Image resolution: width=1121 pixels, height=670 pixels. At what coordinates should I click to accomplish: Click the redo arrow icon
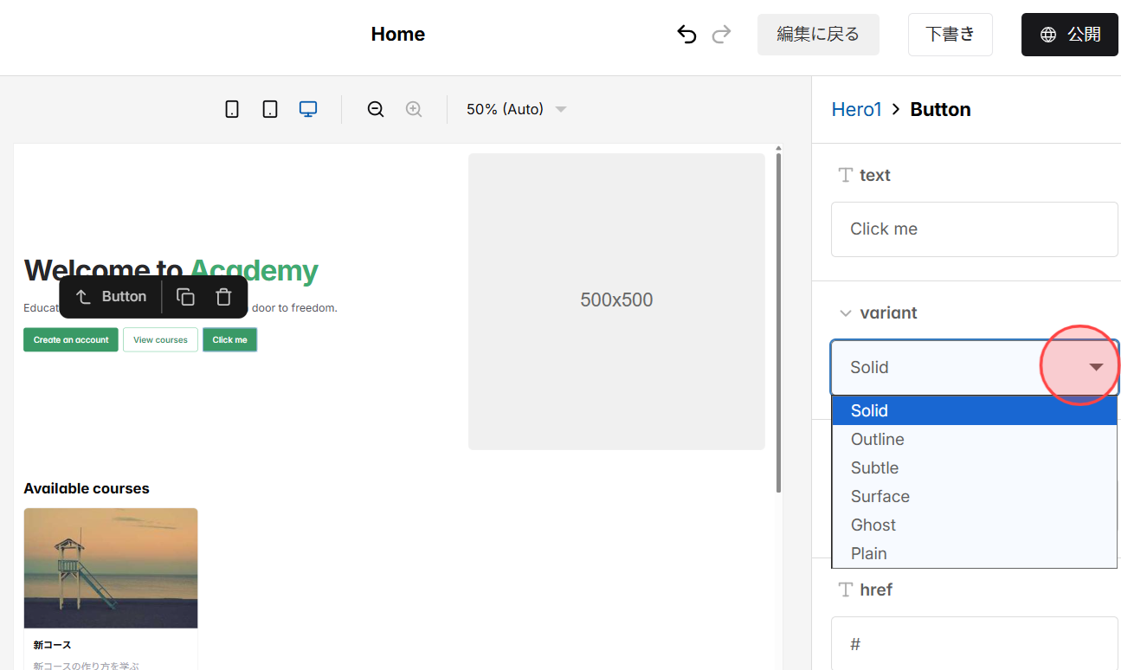[721, 35]
